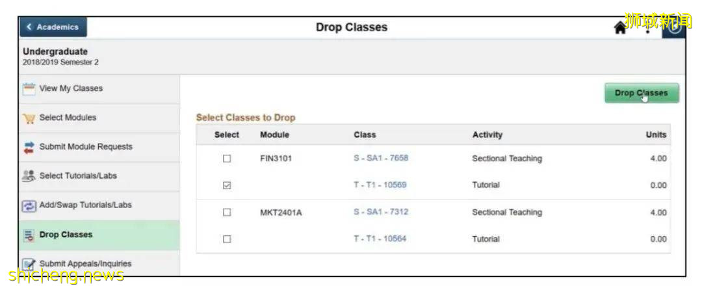Go back using the Academics button
The width and height of the screenshot is (702, 288).
click(x=53, y=27)
